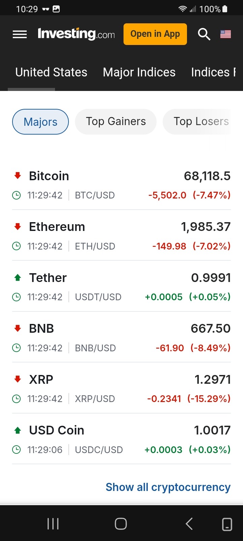This screenshot has height=541, width=243.
Task: Tap the rotate screen icon in navigation bar
Action: coord(227,524)
